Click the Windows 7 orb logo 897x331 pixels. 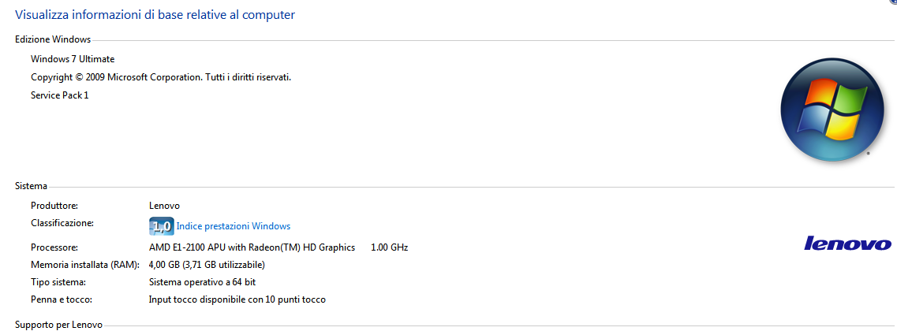(828, 109)
